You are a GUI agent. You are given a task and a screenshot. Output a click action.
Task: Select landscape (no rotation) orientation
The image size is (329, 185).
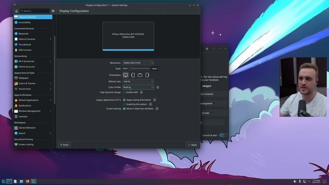[x=125, y=75]
